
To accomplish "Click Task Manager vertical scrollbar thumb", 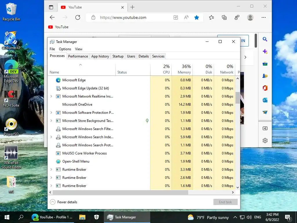I will coord(238,98).
